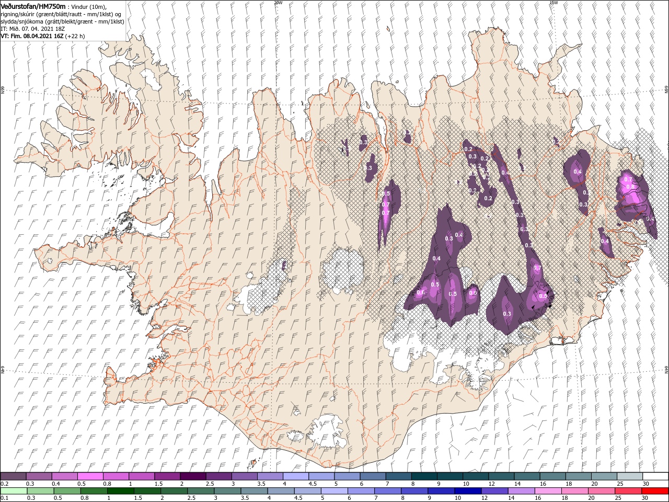Click white upper legend swatch after 30
Image resolution: width=669 pixels, height=502 pixels.
pyautogui.click(x=655, y=476)
